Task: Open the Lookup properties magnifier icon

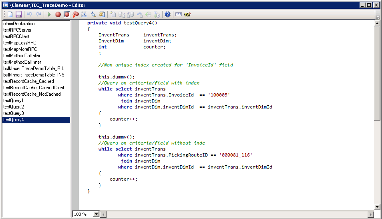Action: point(93,14)
